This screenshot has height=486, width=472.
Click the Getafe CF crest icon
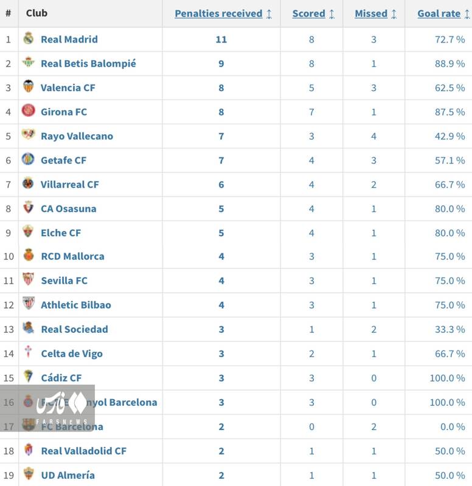[x=29, y=159]
